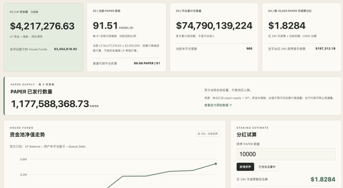Click the 89.68 PAPER / $1 value
The width and height of the screenshot is (343, 188).
click(147, 63)
